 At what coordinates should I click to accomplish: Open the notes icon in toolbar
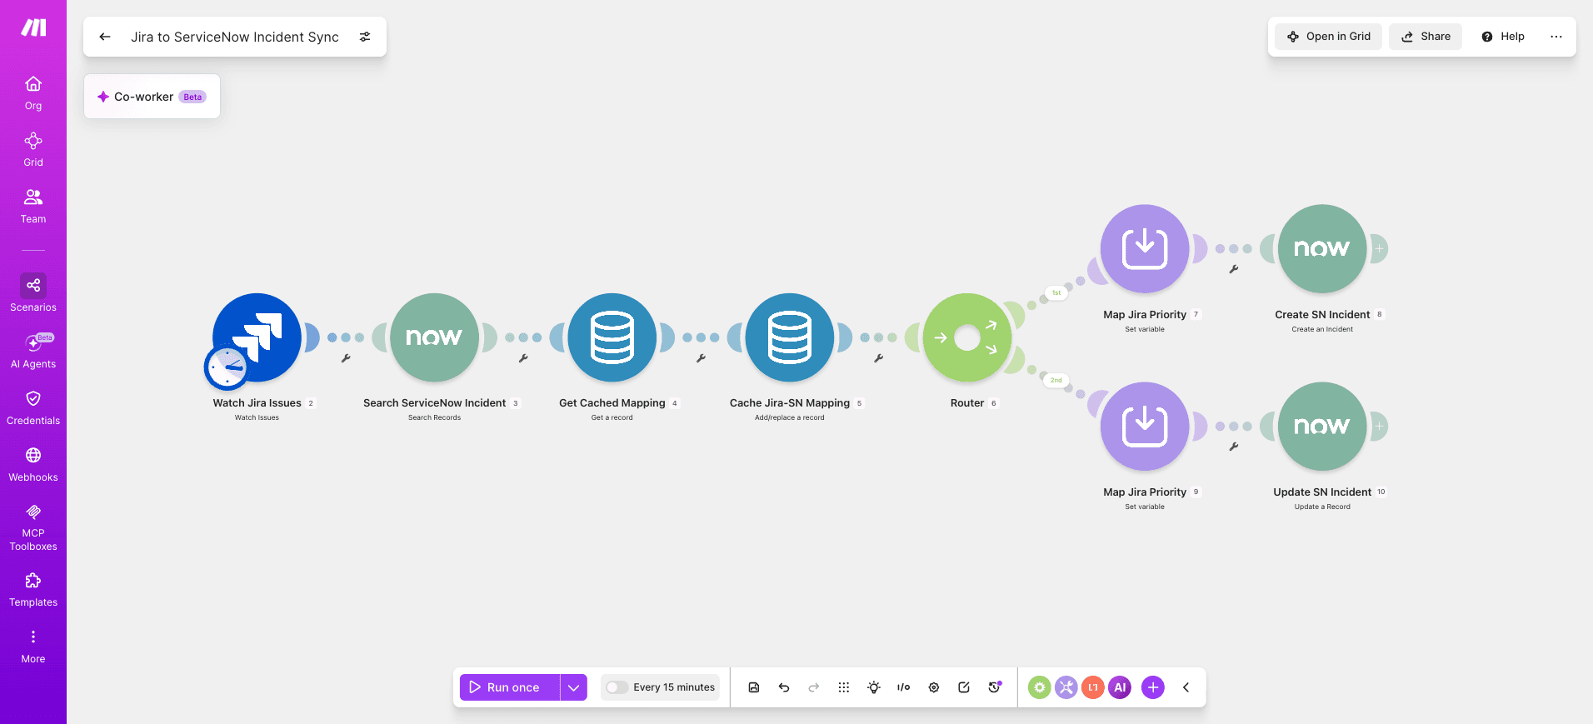point(964,687)
